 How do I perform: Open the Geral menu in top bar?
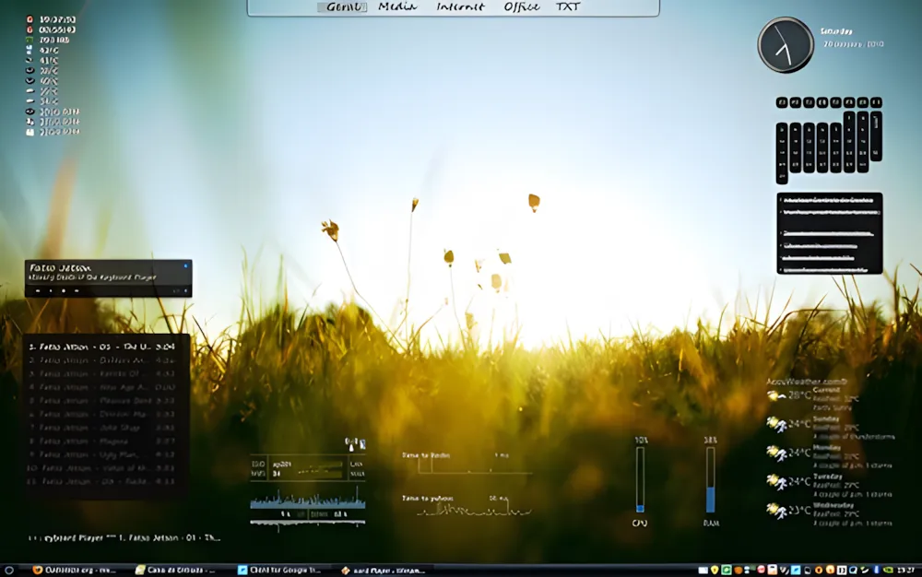click(x=342, y=7)
